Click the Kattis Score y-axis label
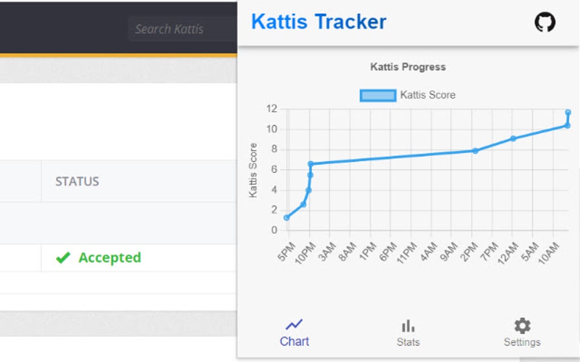 254,169
